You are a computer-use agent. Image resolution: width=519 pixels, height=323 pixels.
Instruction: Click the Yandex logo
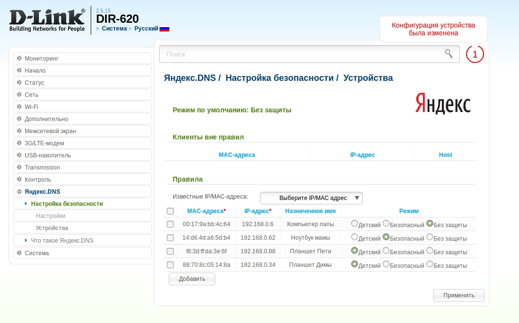pos(442,104)
